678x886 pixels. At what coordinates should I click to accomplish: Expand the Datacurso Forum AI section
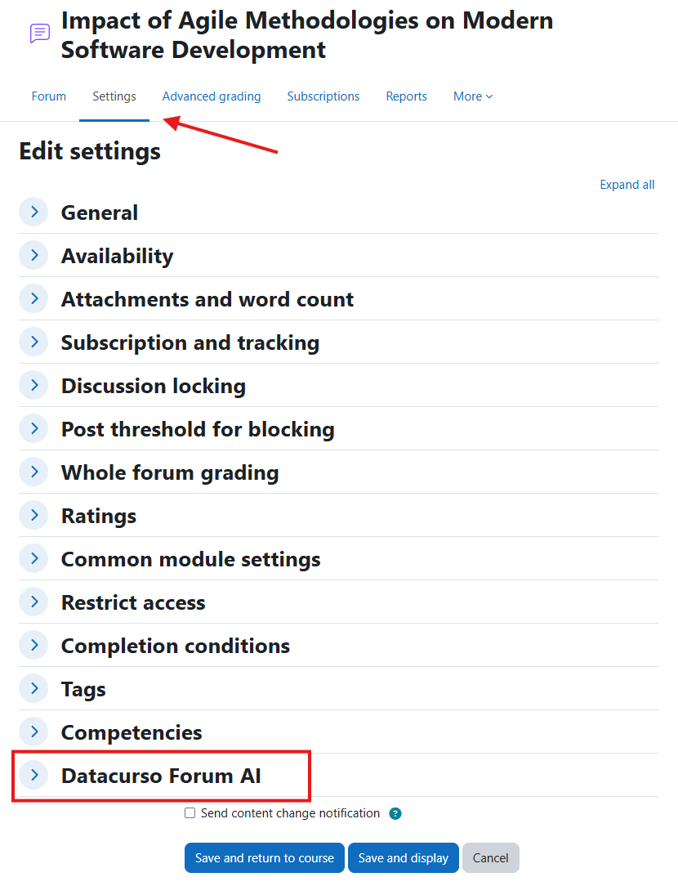tap(33, 775)
